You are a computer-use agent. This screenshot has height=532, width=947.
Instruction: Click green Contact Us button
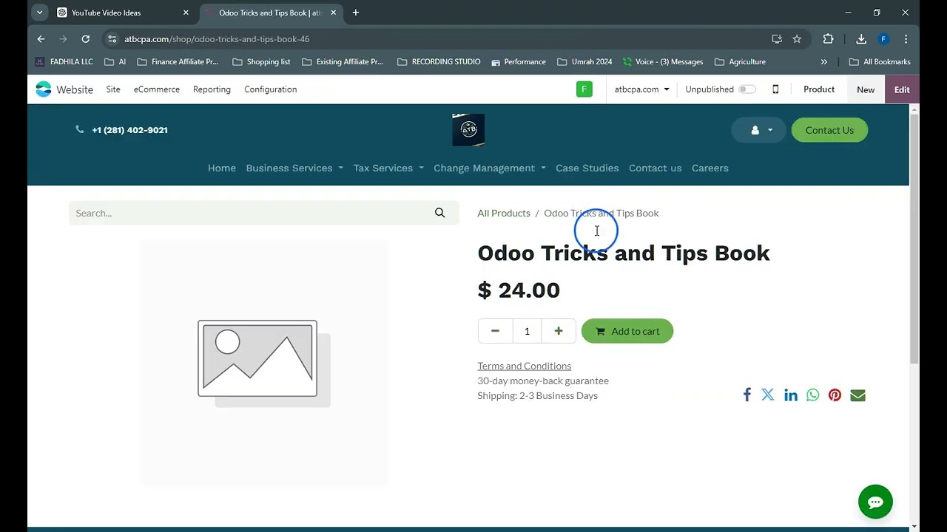tap(829, 130)
